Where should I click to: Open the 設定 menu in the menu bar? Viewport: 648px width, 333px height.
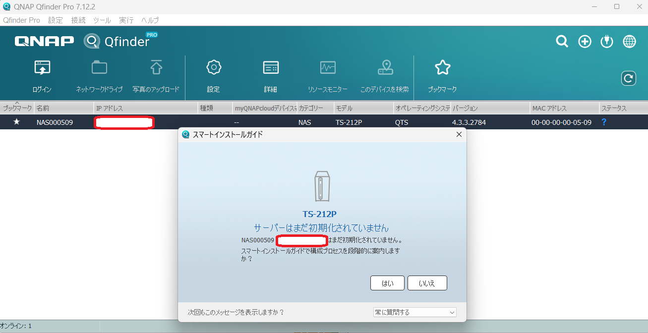(55, 20)
